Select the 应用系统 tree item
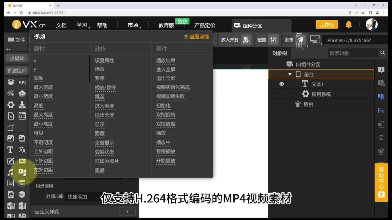The height and width of the screenshot is (220, 392). click(x=321, y=94)
